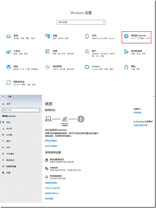Open the 更新和安全 update icon
This screenshot has height=208, width=156.
tap(9, 83)
